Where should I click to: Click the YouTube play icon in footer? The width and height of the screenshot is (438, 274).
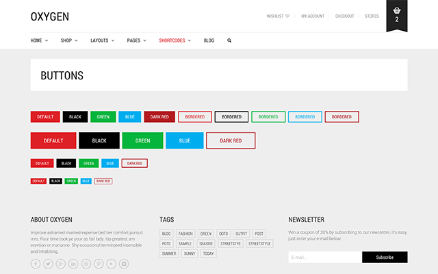(x=111, y=264)
